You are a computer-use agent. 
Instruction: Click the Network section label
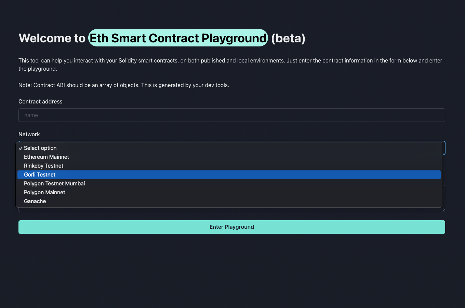click(29, 134)
